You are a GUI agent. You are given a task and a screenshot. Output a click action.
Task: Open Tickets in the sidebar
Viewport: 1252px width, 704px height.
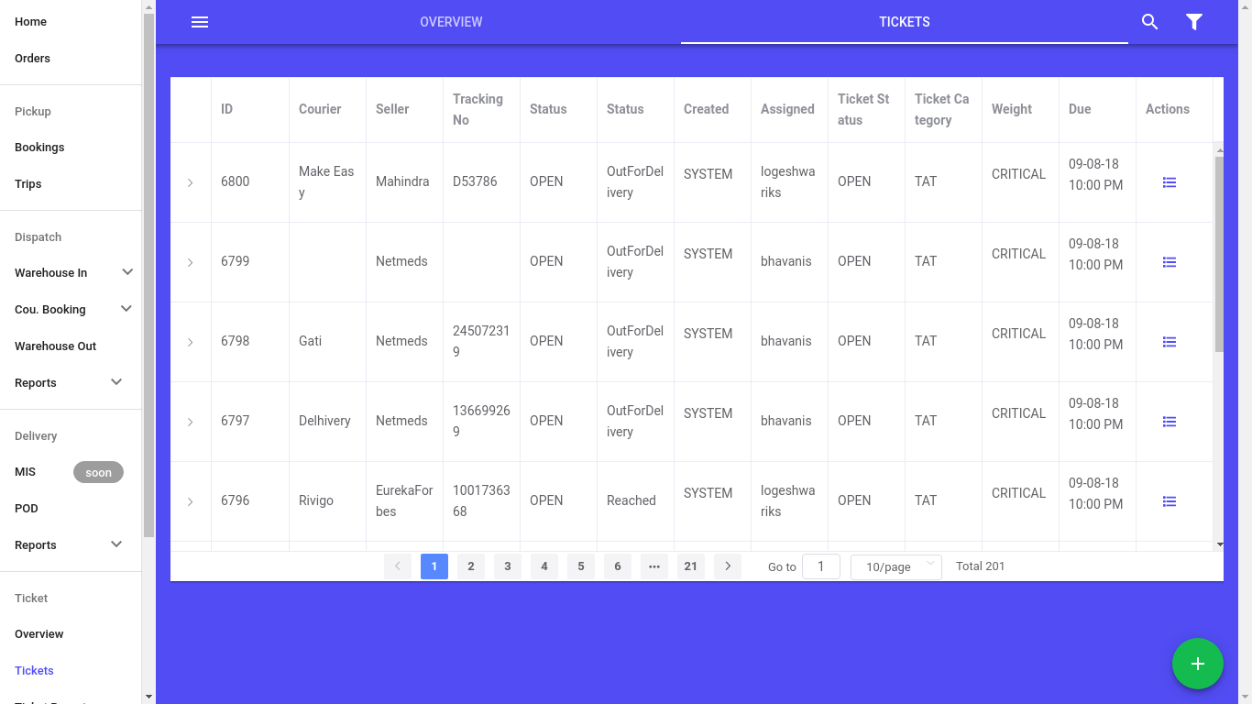[x=34, y=670]
